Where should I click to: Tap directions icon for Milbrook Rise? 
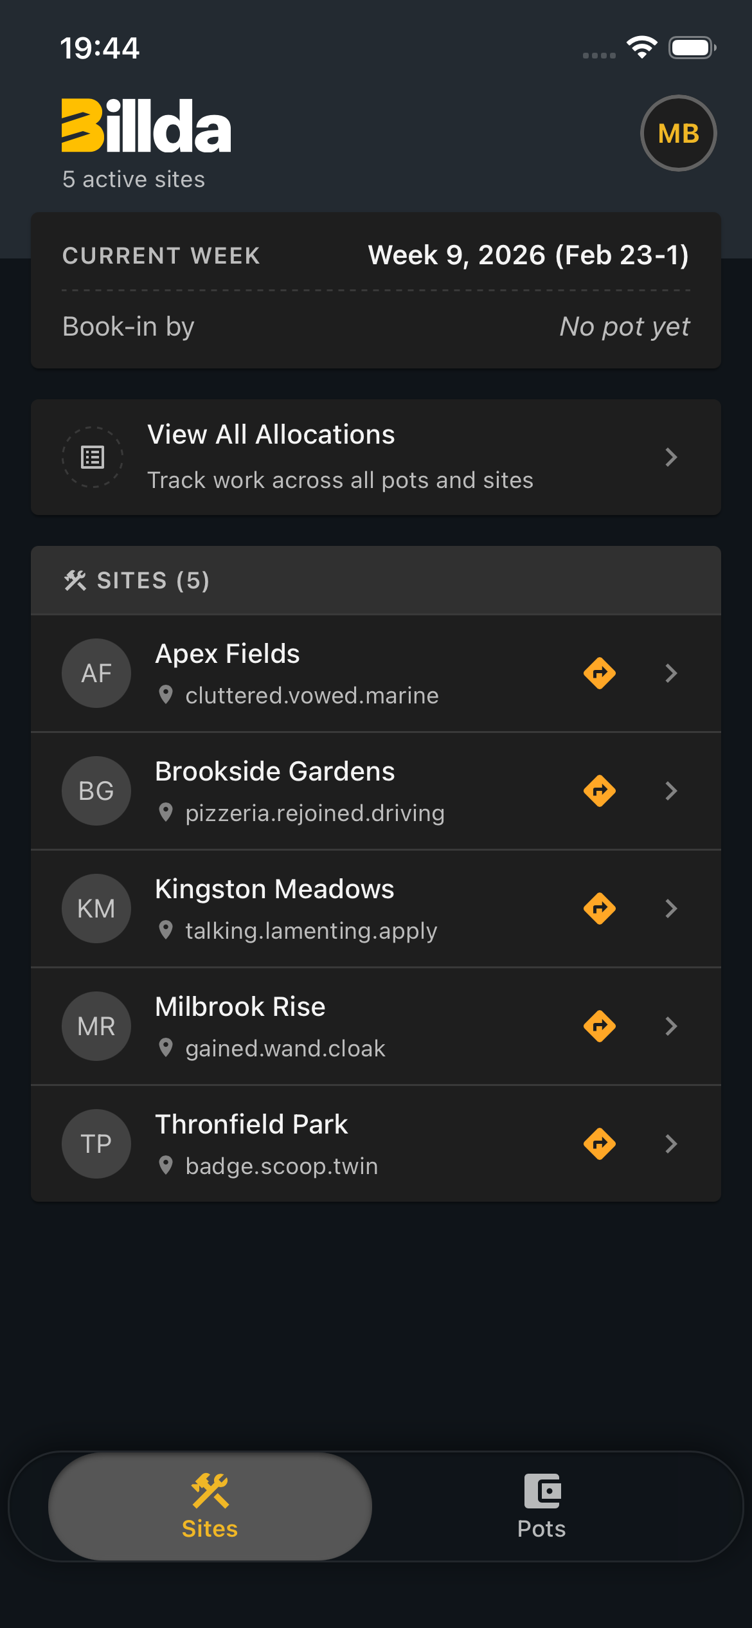[599, 1026]
